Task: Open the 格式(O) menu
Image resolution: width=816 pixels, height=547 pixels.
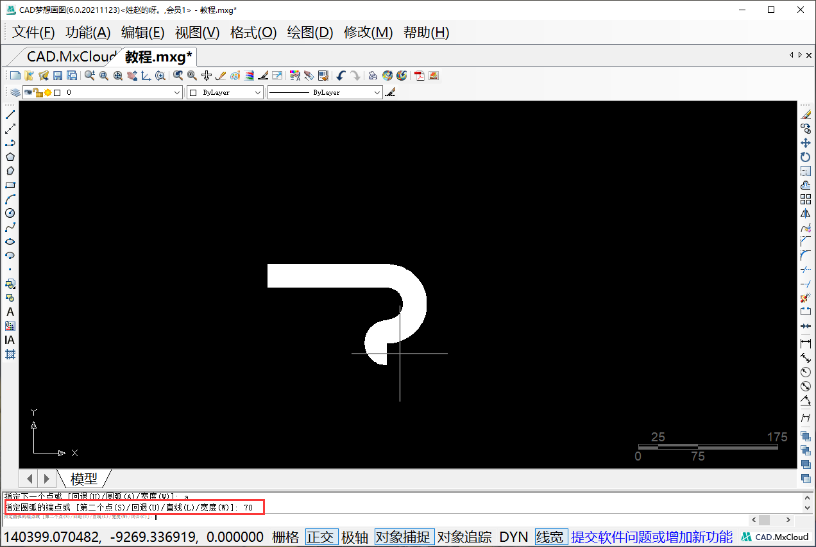Action: coord(253,33)
